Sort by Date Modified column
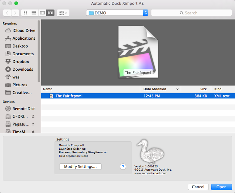235x193 pixels. 155,89
